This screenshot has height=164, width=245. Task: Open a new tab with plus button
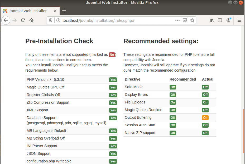coord(64,11)
